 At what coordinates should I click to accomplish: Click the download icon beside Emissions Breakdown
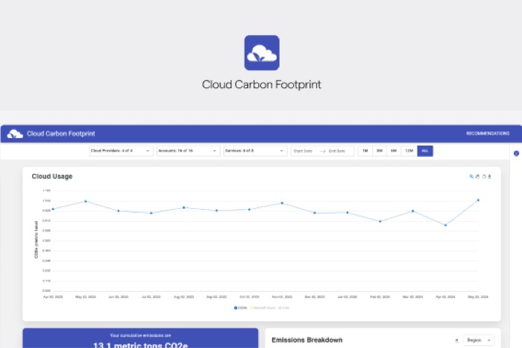point(456,340)
